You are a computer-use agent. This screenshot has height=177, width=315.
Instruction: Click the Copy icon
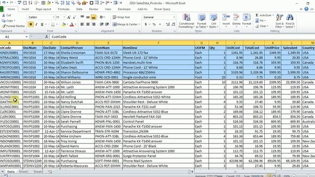tap(3, 21)
